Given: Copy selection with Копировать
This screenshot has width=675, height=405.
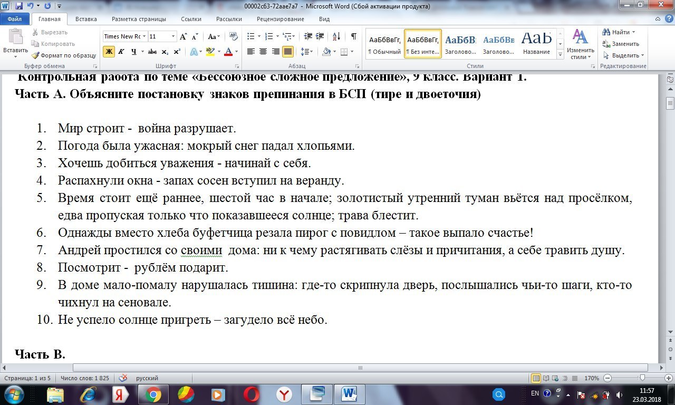Looking at the screenshot, I should [x=53, y=44].
